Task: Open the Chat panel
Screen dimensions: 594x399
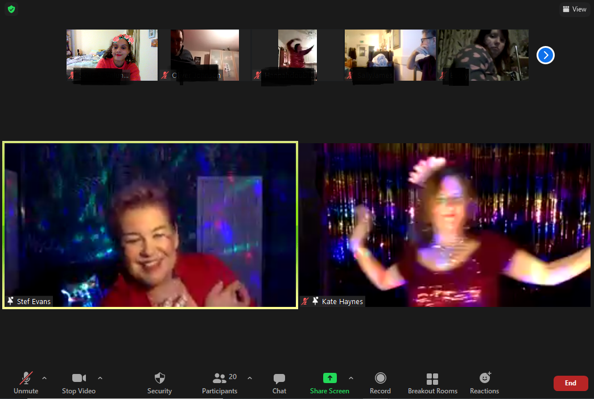Action: (x=279, y=383)
